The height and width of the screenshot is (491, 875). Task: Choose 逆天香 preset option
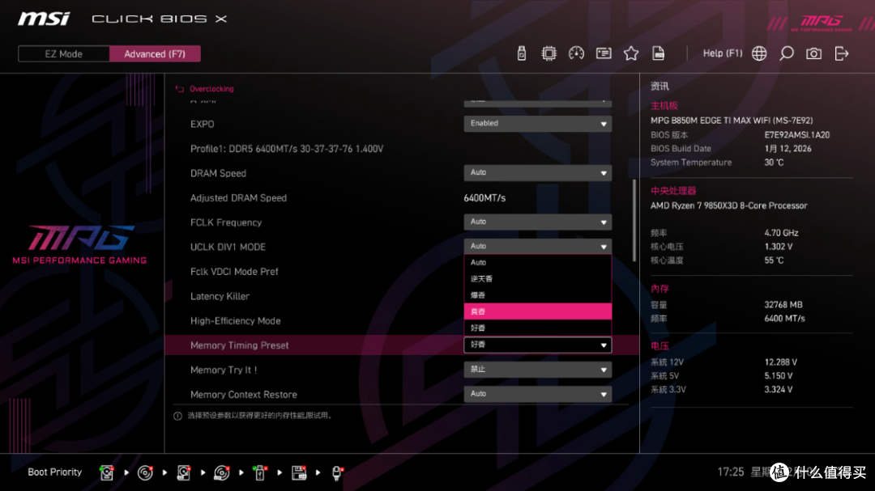point(537,278)
